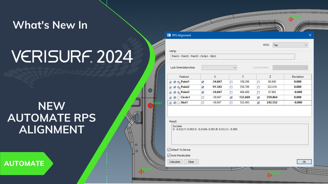Select the Circle1 Z value 259.864
The height and width of the screenshot is (184, 328).
click(272, 97)
